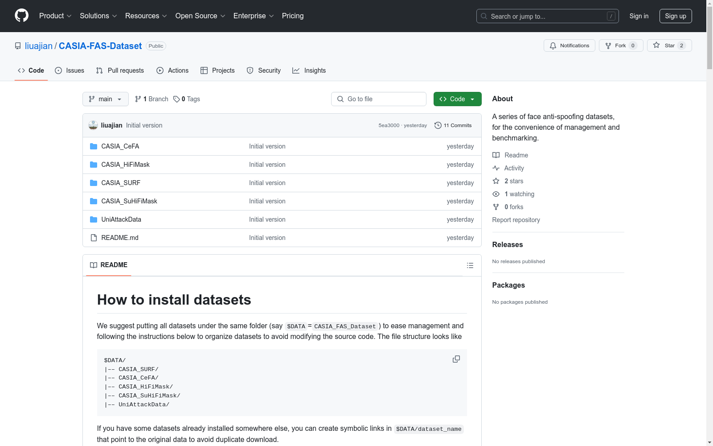Fork the repository
Viewport: 713px width, 446px height.
click(x=621, y=45)
